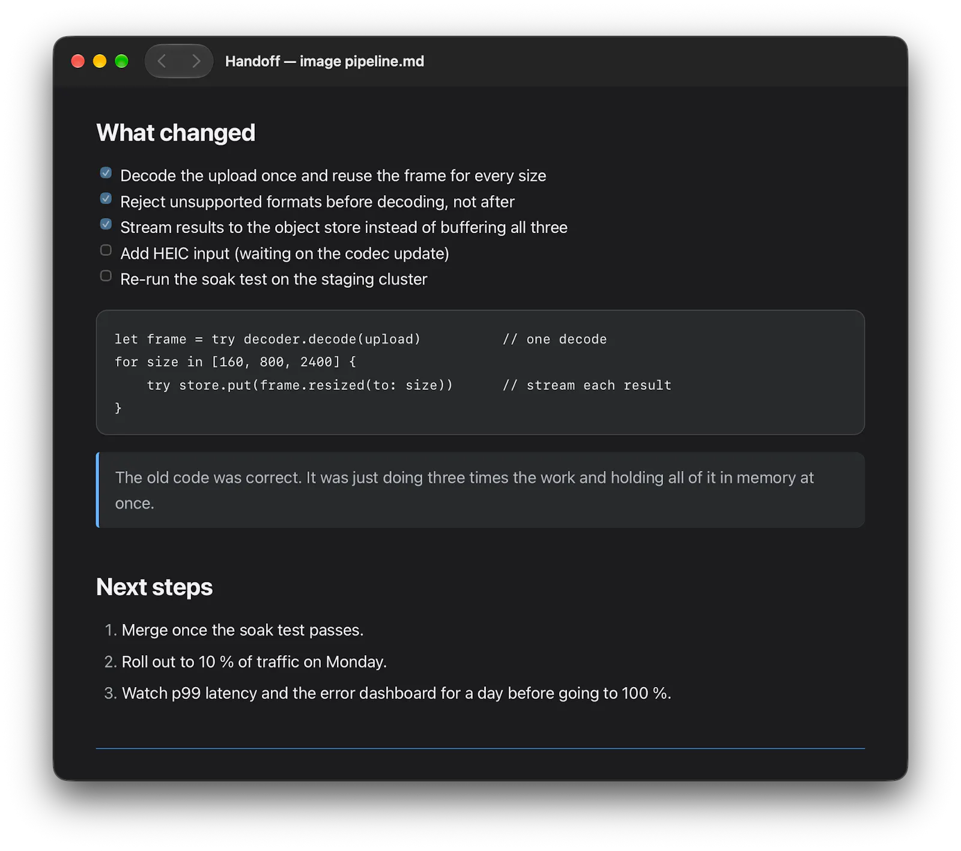This screenshot has height=851, width=961.
Task: Click the 'Watch p99 latency' list item
Action: coord(396,693)
